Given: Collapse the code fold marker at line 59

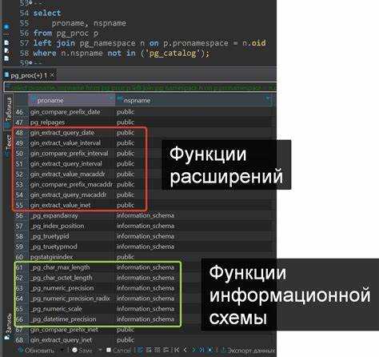Looking at the screenshot, I should [30, 62].
